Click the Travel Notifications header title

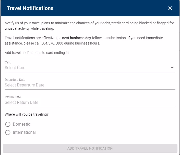tap(30, 8)
